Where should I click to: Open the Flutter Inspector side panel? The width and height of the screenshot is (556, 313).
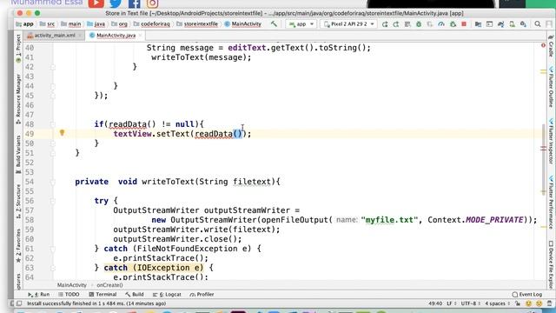point(551,141)
